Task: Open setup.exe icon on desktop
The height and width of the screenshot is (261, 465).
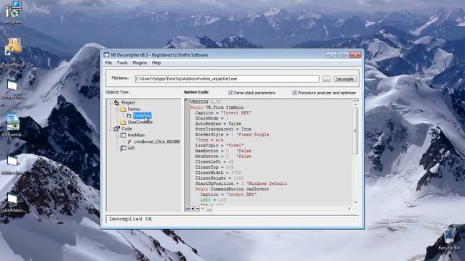Action: point(13,11)
